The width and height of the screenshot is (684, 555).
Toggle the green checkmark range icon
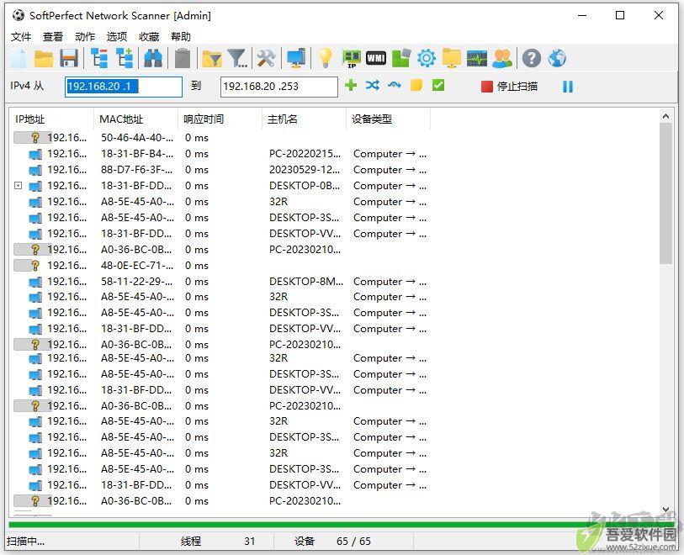(438, 85)
